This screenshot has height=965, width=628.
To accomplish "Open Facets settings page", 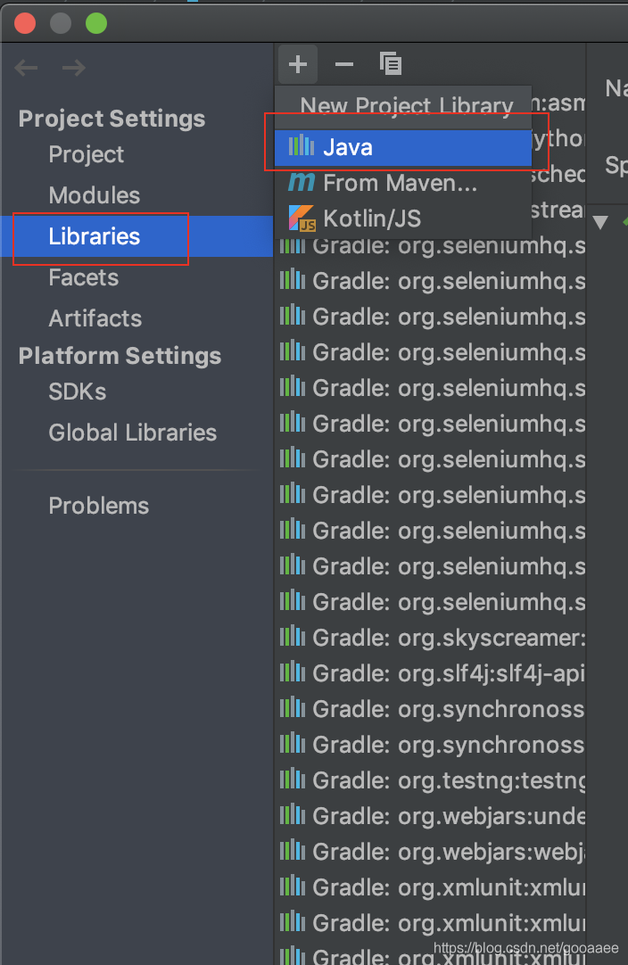I will point(84,277).
